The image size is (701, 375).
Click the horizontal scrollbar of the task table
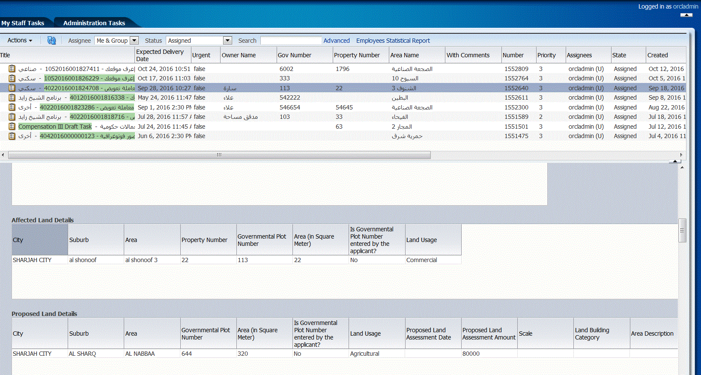click(x=219, y=155)
